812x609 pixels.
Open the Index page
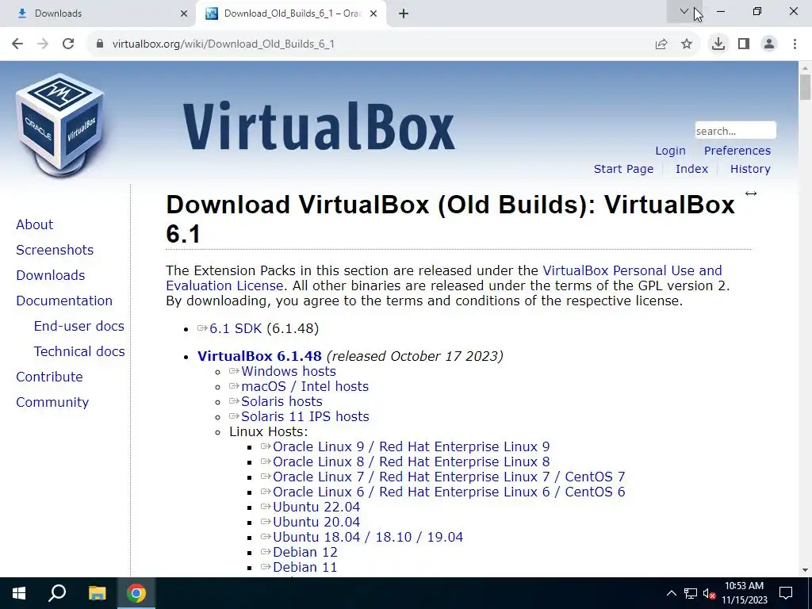click(x=691, y=169)
